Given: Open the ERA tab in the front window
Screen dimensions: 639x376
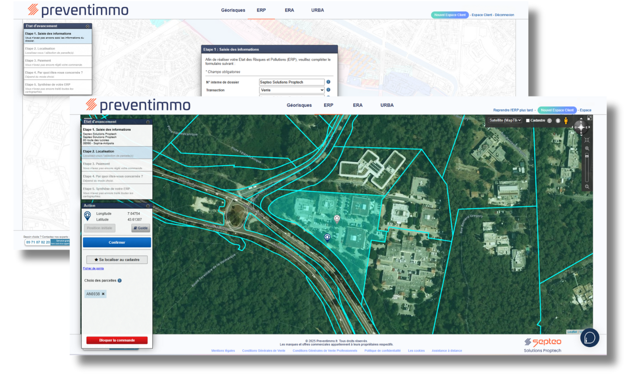Looking at the screenshot, I should tap(358, 105).
